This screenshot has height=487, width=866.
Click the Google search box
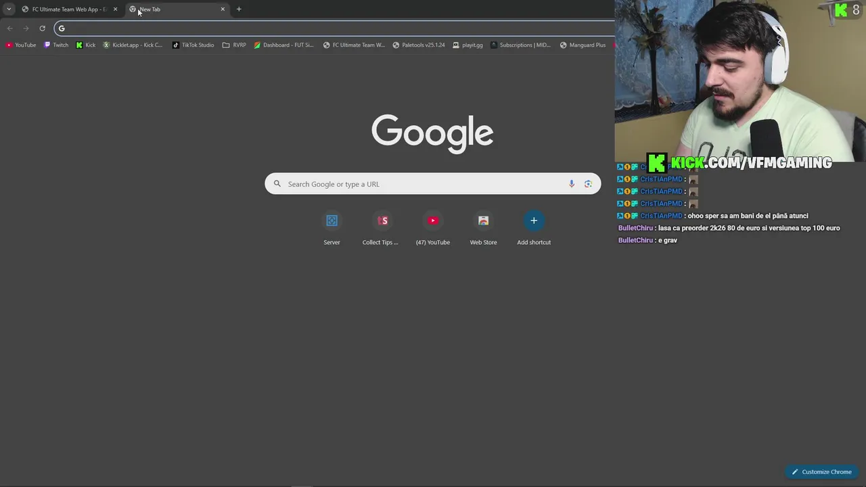point(432,184)
